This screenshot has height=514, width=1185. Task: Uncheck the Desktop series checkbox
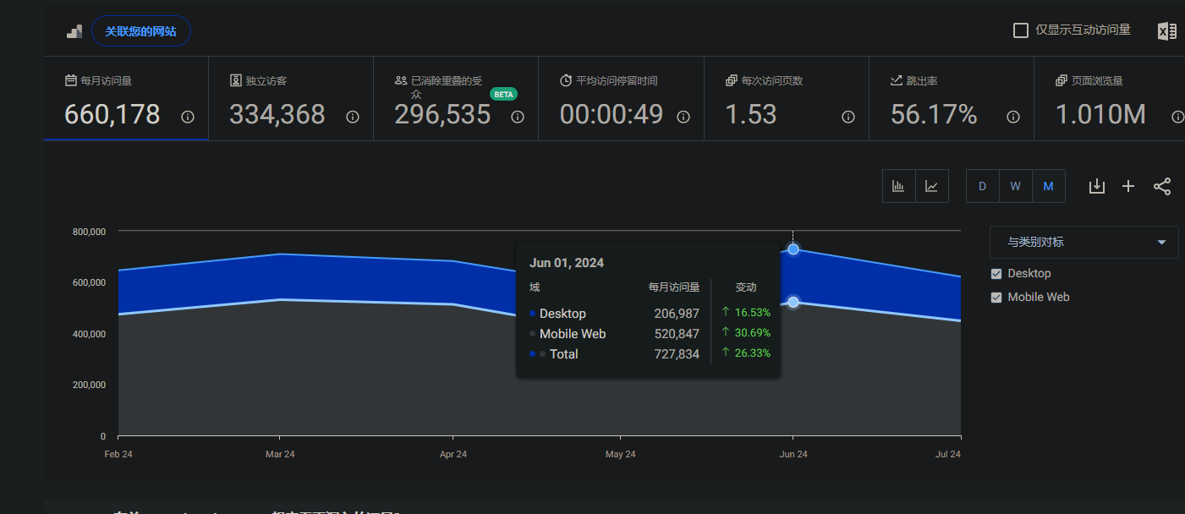coord(996,274)
